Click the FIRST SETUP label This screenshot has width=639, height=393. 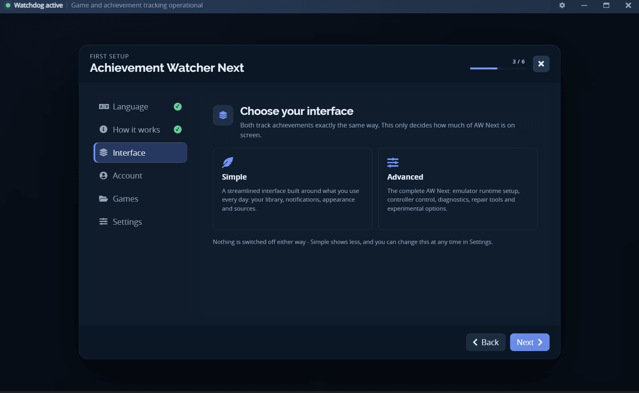109,56
